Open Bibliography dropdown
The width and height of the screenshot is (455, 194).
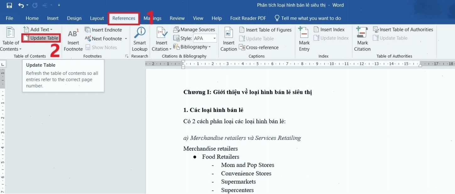coord(192,47)
